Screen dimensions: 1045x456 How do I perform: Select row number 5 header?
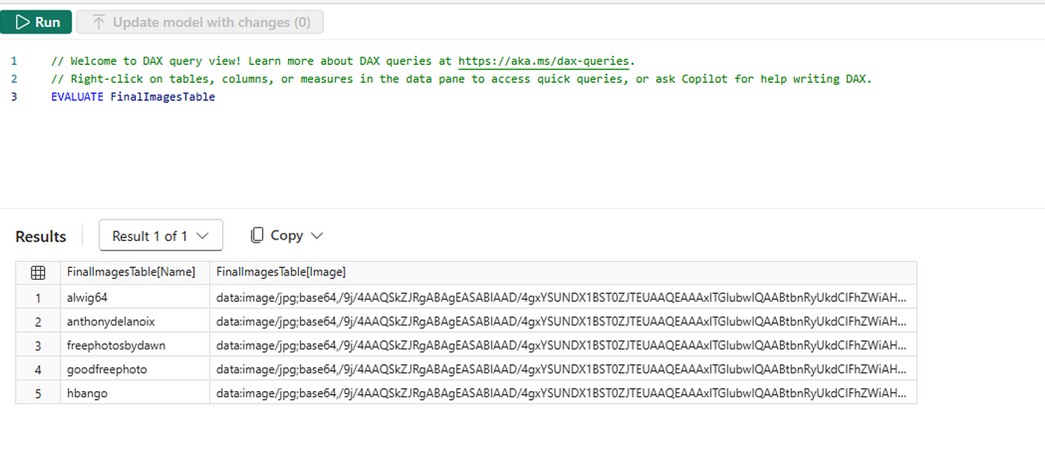pyautogui.click(x=38, y=393)
